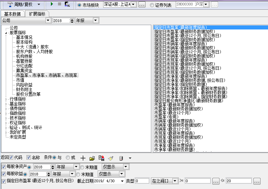
Task: Select 机构持股 tree item
Action: tap(24, 57)
